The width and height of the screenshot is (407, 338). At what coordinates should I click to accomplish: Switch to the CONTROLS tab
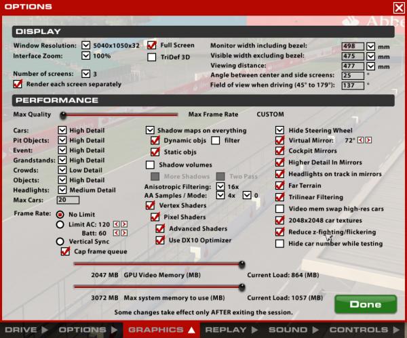[x=366, y=330]
